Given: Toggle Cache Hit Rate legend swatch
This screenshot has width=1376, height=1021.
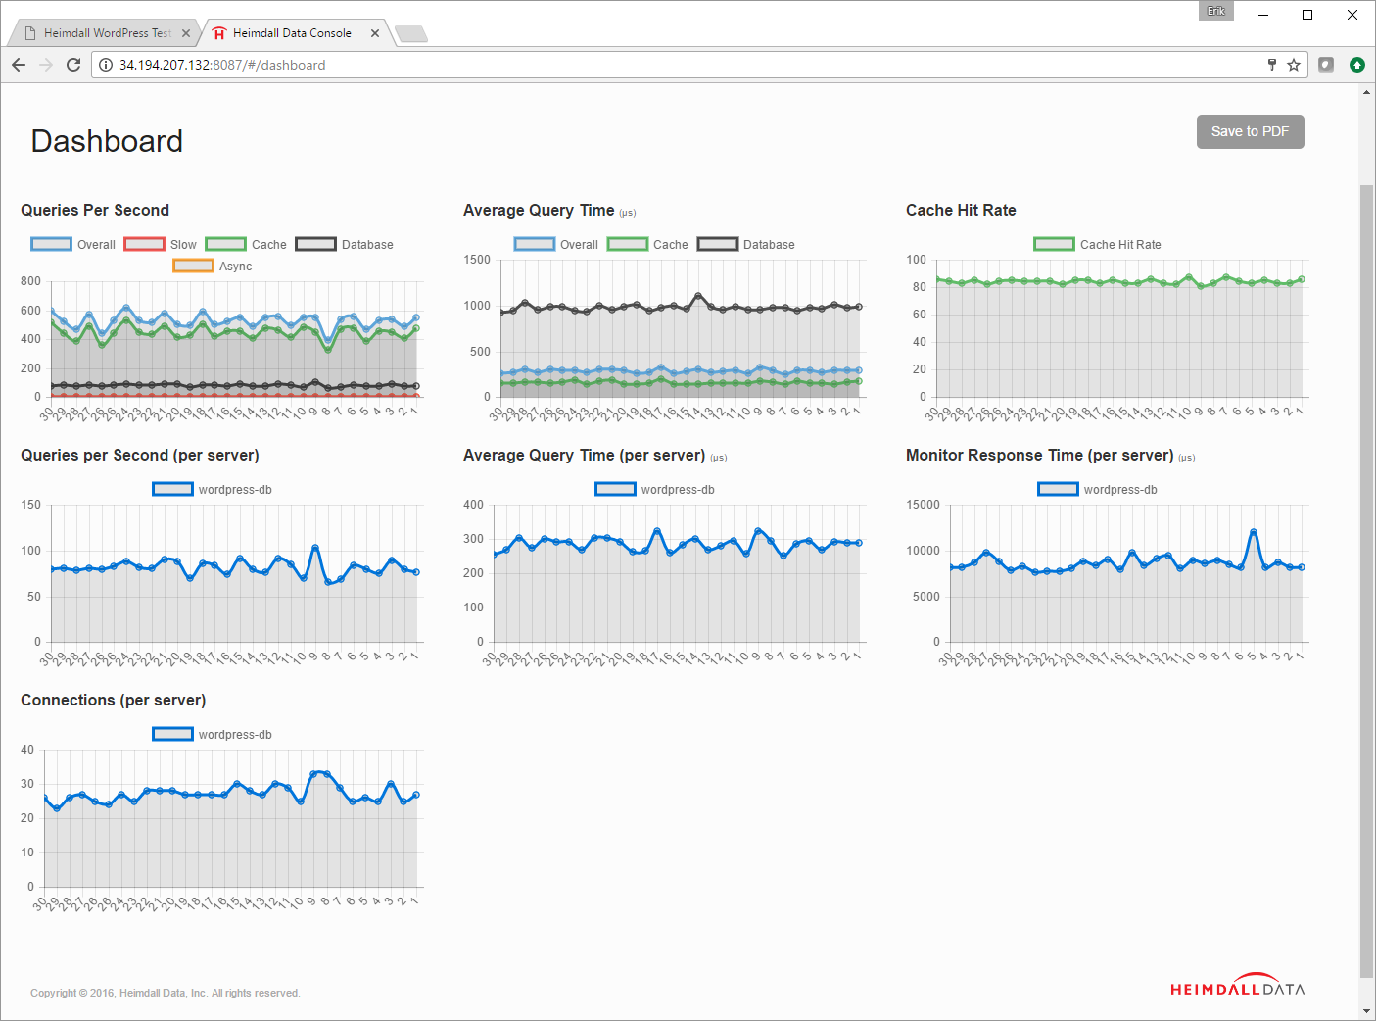Looking at the screenshot, I should point(1054,245).
